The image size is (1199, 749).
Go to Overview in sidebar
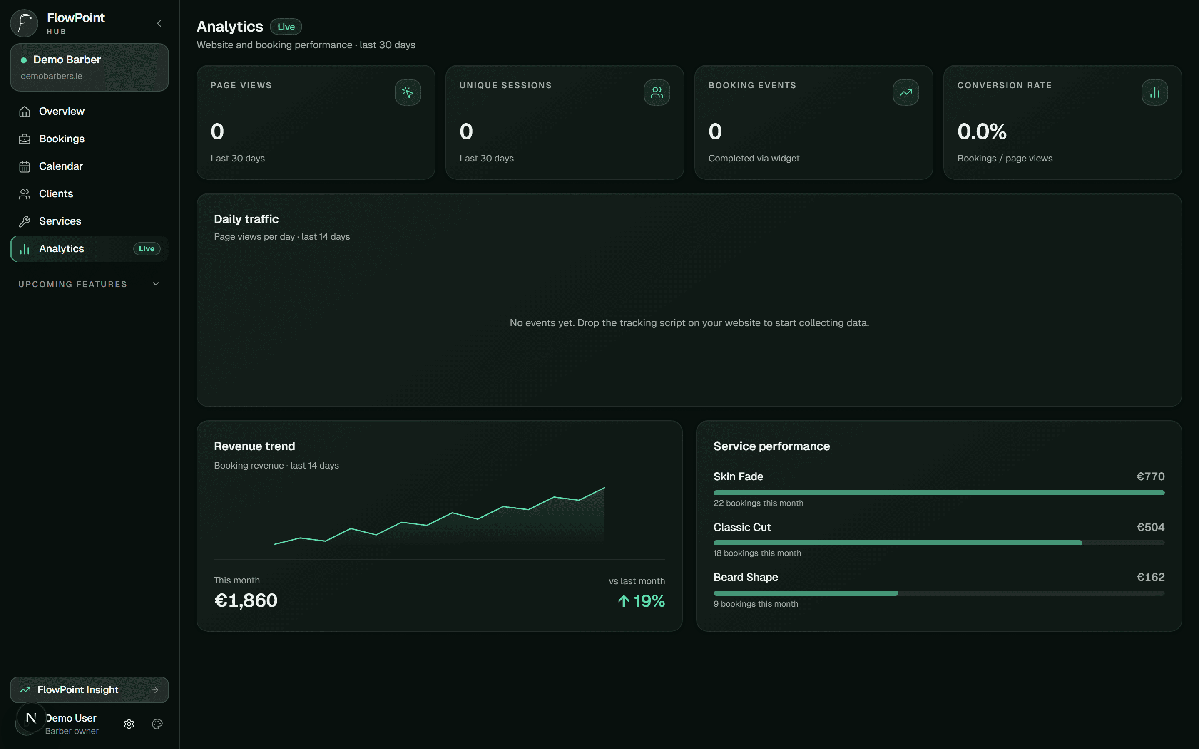(x=89, y=112)
